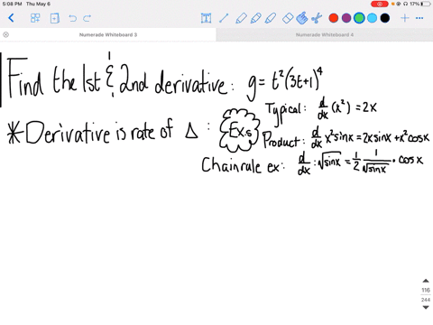Redo the last undone stroke
This screenshot has height=325, width=433.
(88, 18)
